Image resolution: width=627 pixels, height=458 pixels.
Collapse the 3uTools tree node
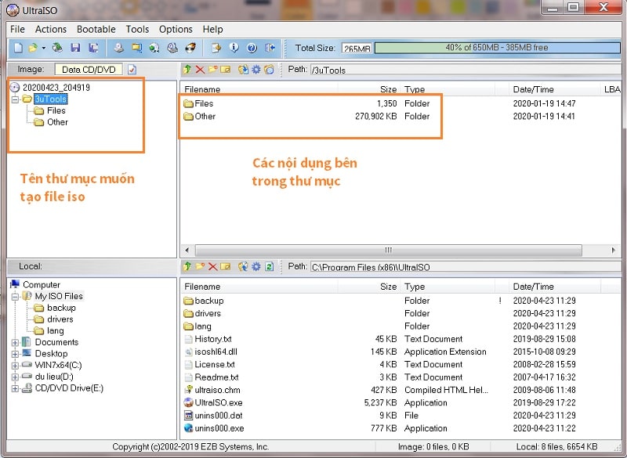point(15,99)
